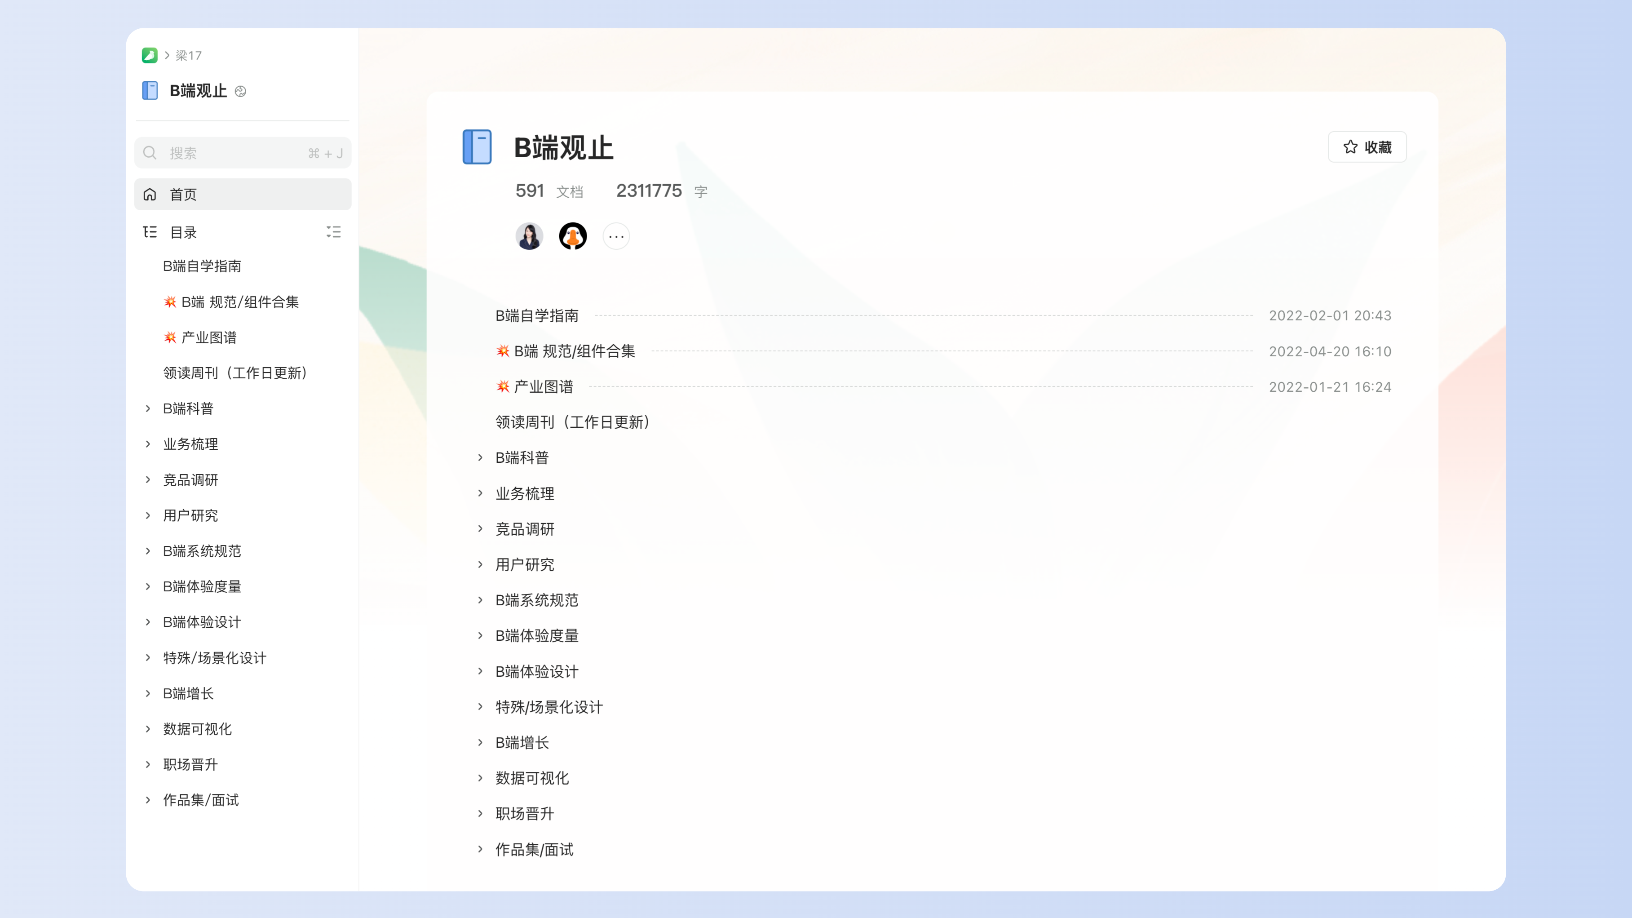Click the 收藏 star button
This screenshot has width=1632, height=918.
(1367, 147)
